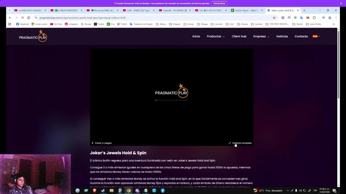The width and height of the screenshot is (346, 194).
Task: Expand the Anime bookmarks folder
Action: (189, 24)
